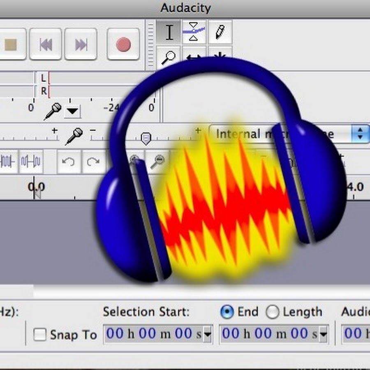
Task: Click the input meter microphone icon
Action: 53,111
